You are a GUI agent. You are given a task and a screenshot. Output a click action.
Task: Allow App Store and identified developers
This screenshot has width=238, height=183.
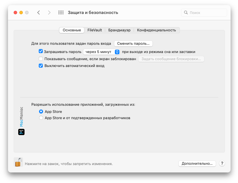click(41, 118)
